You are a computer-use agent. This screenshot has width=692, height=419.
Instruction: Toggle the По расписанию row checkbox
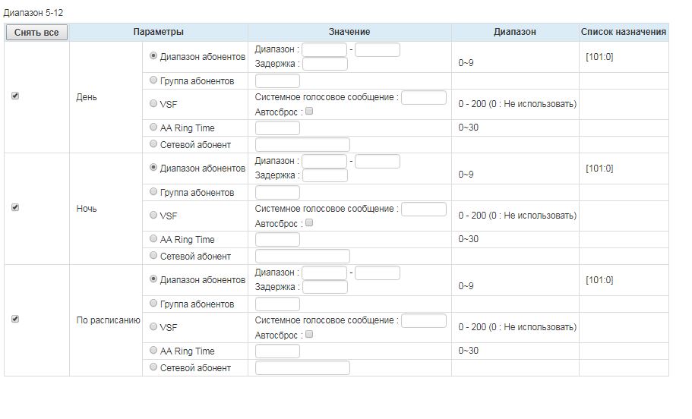[15, 320]
